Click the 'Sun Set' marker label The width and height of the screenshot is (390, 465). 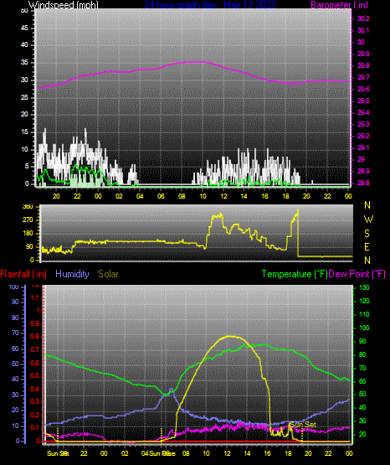pyautogui.click(x=303, y=425)
